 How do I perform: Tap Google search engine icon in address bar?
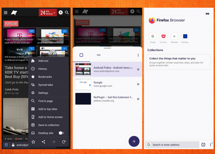pyautogui.click(x=149, y=145)
